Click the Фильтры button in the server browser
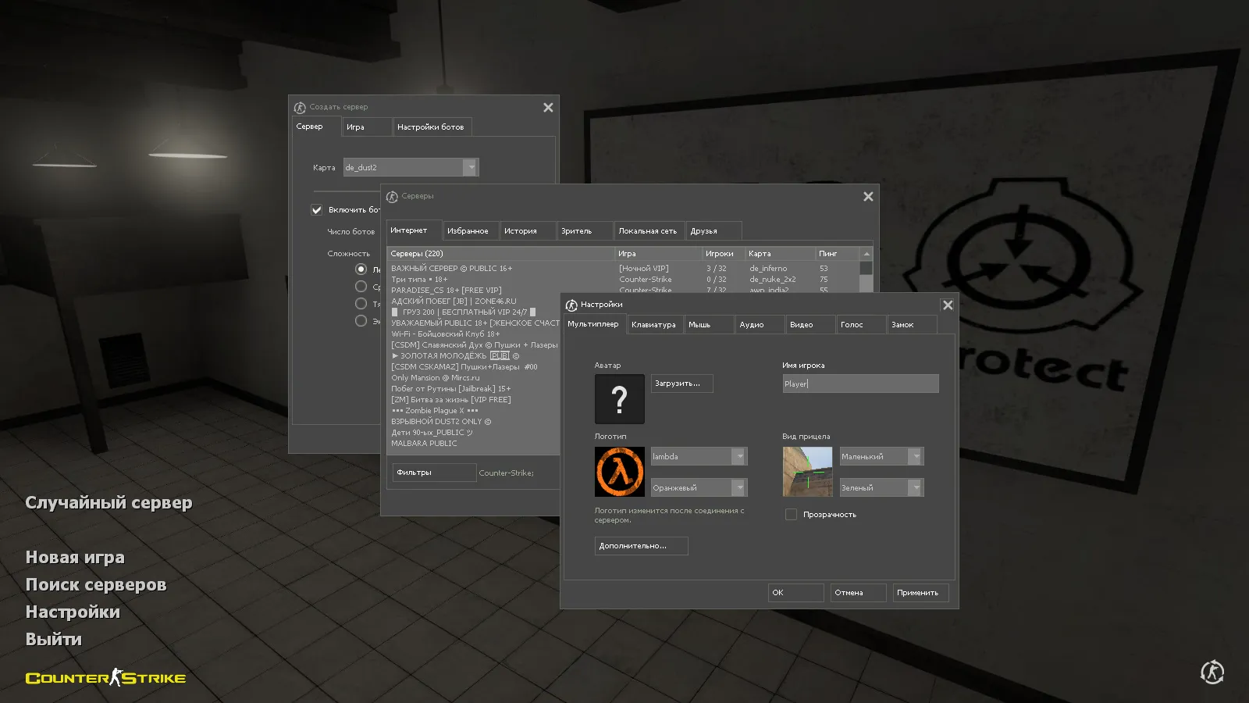Screen dimensions: 1249x703 point(433,472)
